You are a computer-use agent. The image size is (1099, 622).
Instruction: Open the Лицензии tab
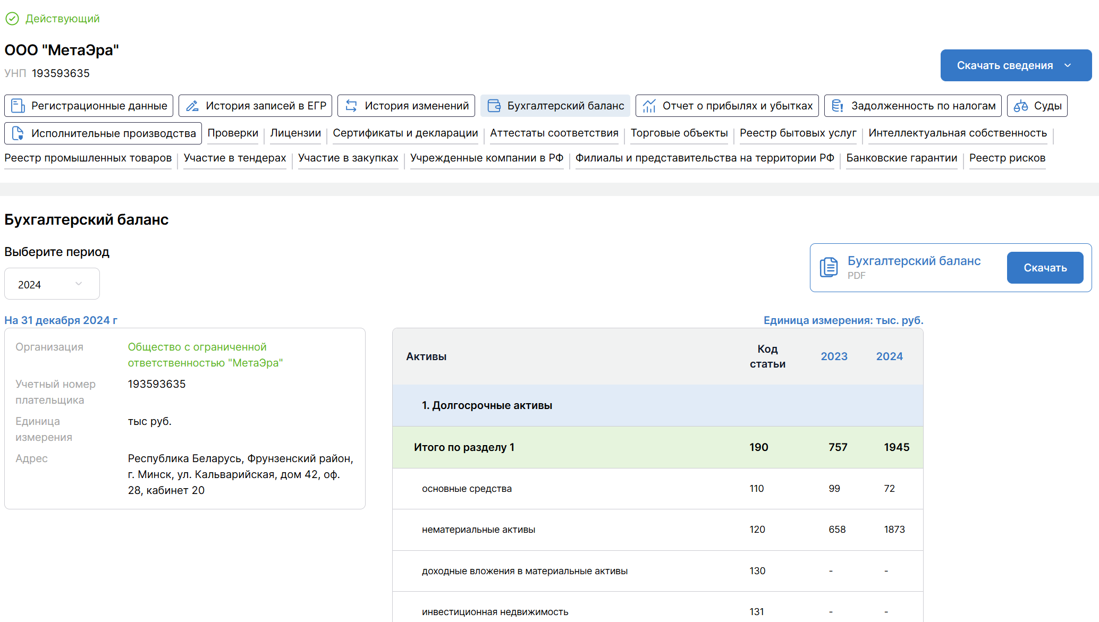coord(295,133)
